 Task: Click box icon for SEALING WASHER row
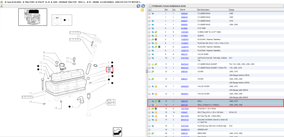(156, 120)
